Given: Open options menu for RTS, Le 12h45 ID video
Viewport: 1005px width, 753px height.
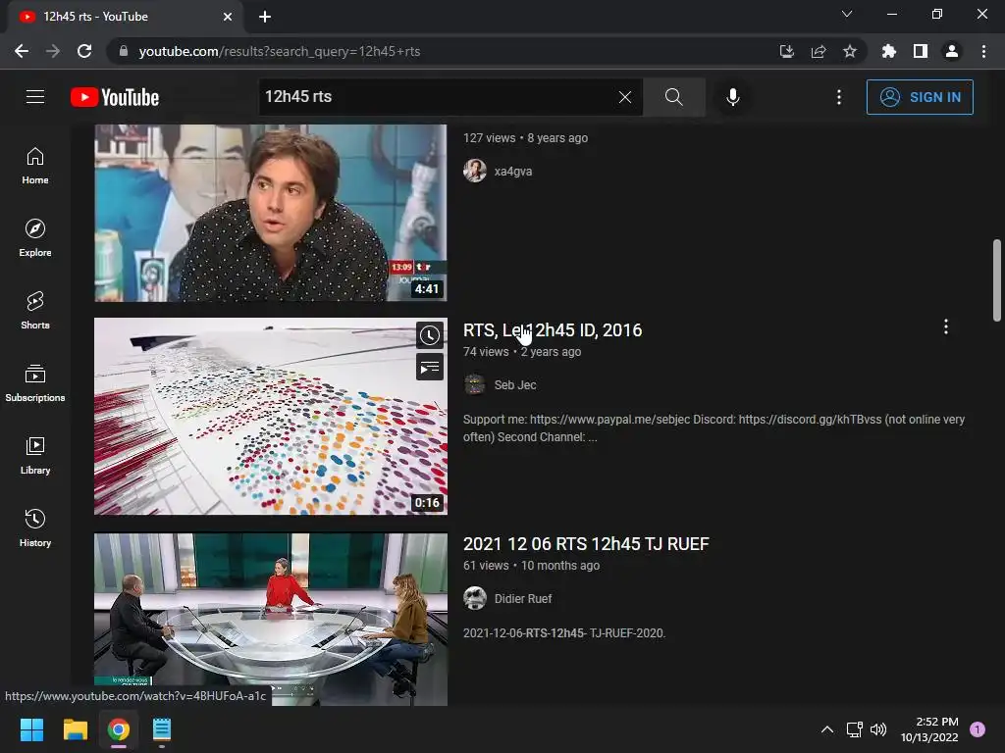Looking at the screenshot, I should tap(946, 327).
